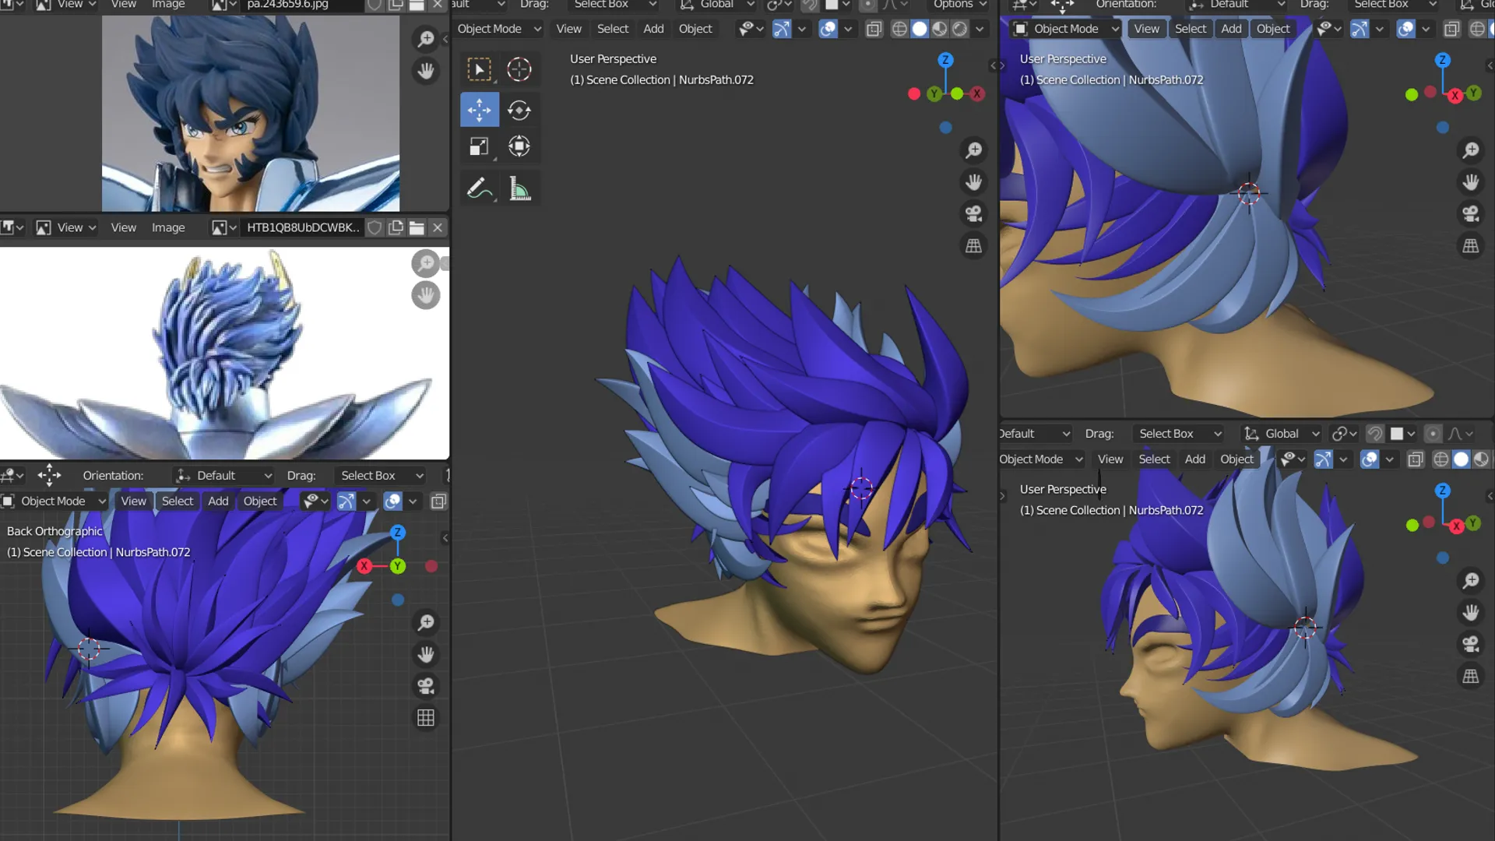Open Add menu in Back Orthographic viewport
The height and width of the screenshot is (841, 1495).
(218, 501)
